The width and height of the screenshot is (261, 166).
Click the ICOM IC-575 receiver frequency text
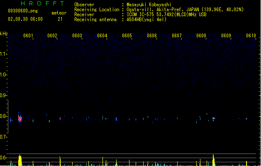point(166,15)
